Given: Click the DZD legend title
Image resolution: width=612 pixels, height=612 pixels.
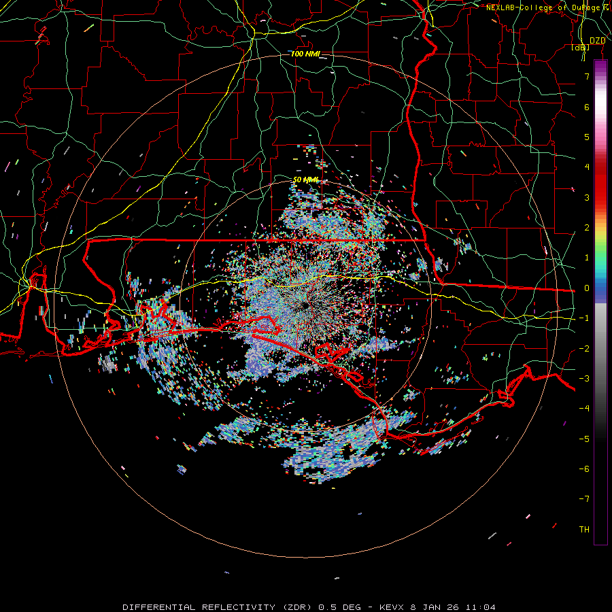Looking at the screenshot, I should pyautogui.click(x=597, y=41).
